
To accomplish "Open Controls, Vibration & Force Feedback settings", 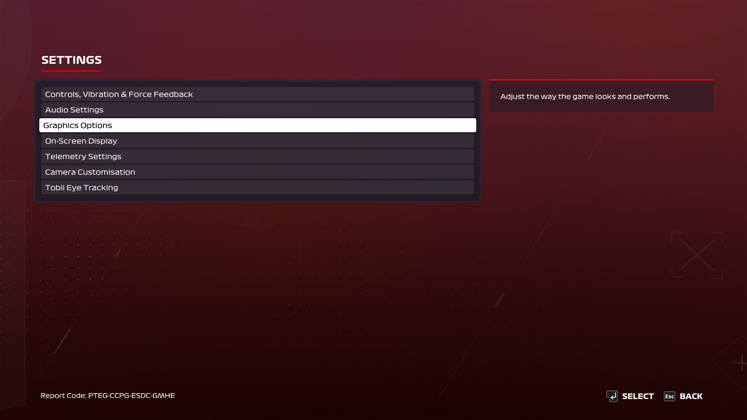I will point(258,94).
